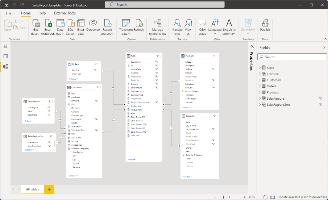Collapse the Calendar table card
Screen dimensions: 328x200
click(188, 176)
